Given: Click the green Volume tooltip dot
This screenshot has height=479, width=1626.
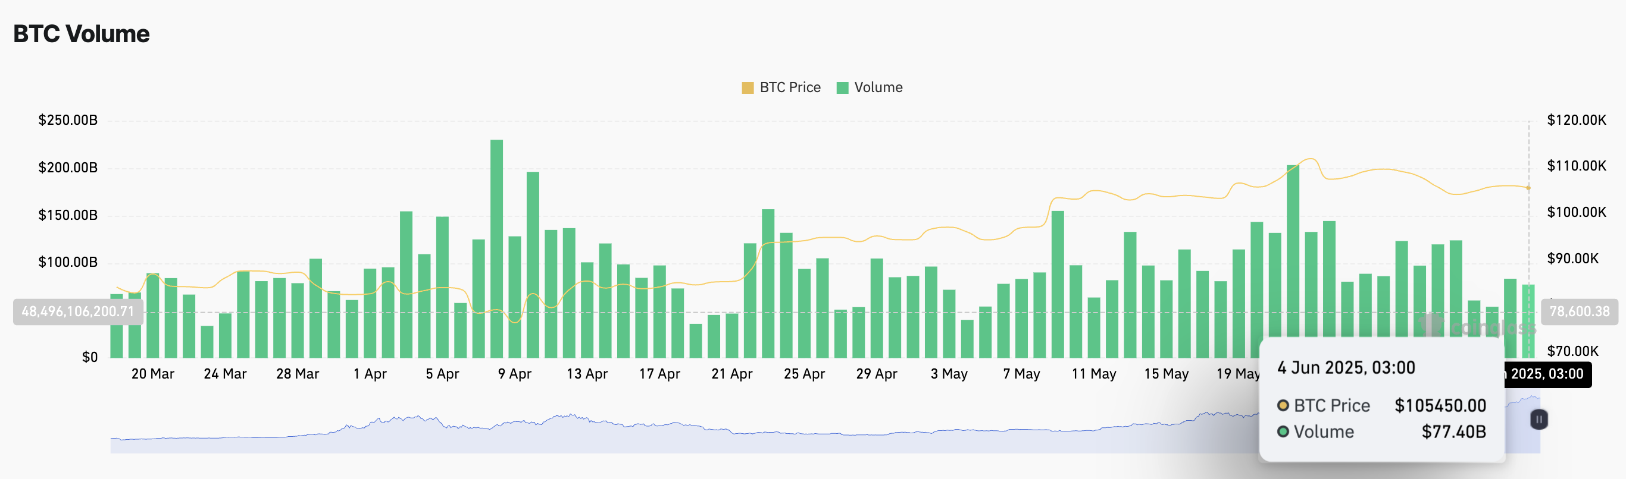Looking at the screenshot, I should [1283, 431].
